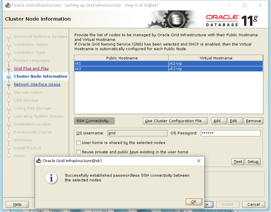Select the xk2-vip virtual hostname cell
This screenshot has height=212, width=271.
click(x=216, y=69)
